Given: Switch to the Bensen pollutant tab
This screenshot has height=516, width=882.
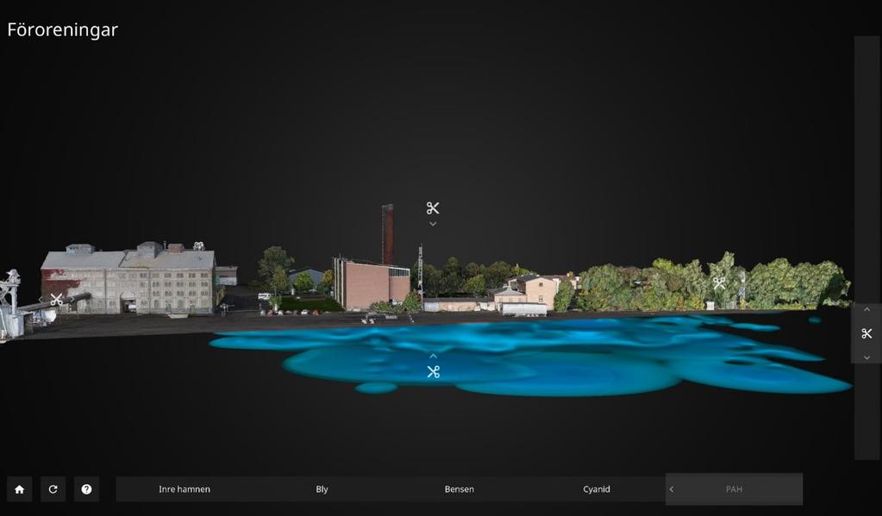Looking at the screenshot, I should 459,489.
